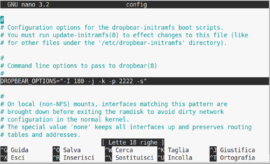Click the ^\ Sostituisci replace shortcut

(x=129, y=158)
